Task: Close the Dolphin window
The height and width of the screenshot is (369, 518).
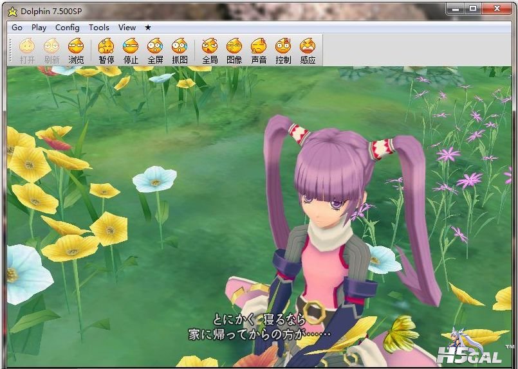Action: [x=497, y=9]
